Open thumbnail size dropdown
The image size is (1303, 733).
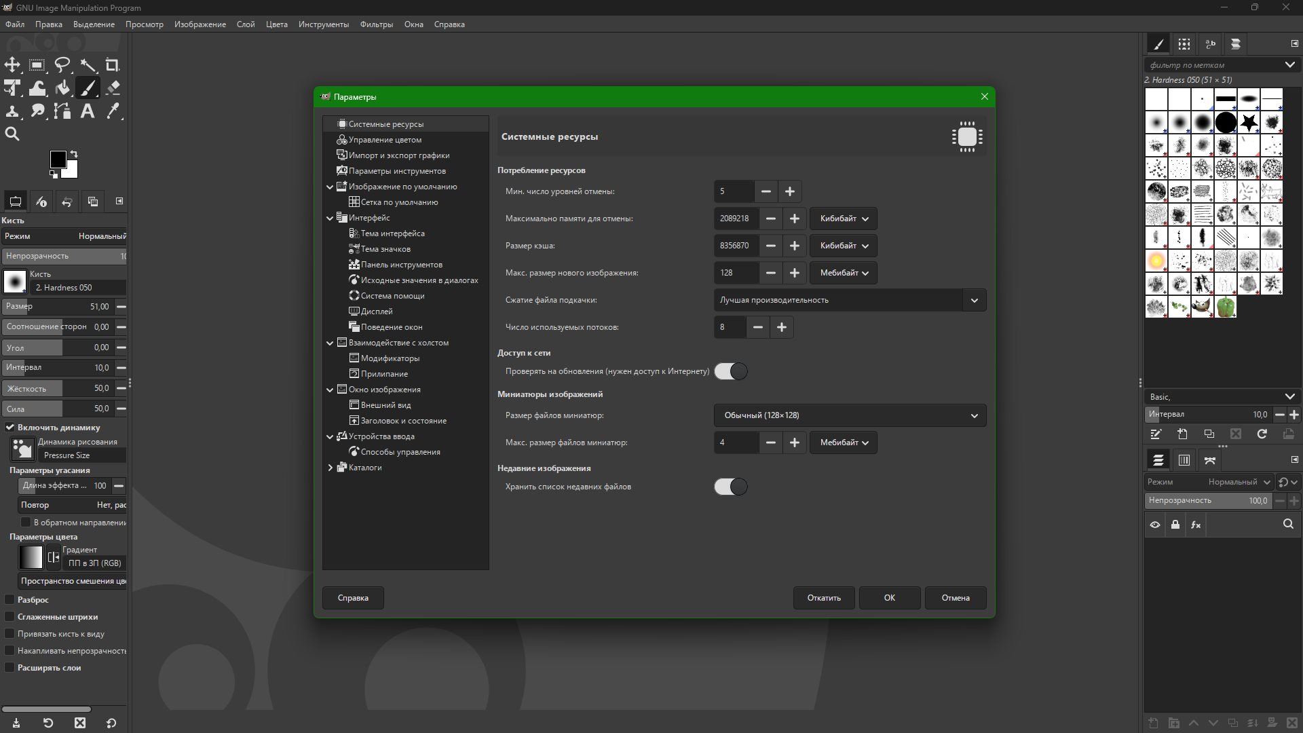[850, 415]
